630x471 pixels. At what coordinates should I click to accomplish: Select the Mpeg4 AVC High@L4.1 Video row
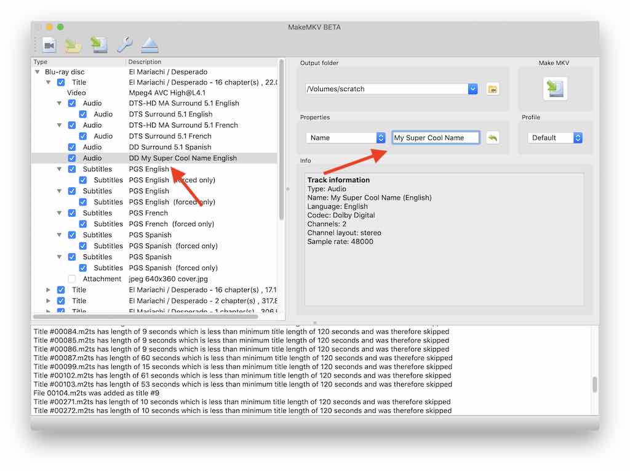pyautogui.click(x=154, y=92)
